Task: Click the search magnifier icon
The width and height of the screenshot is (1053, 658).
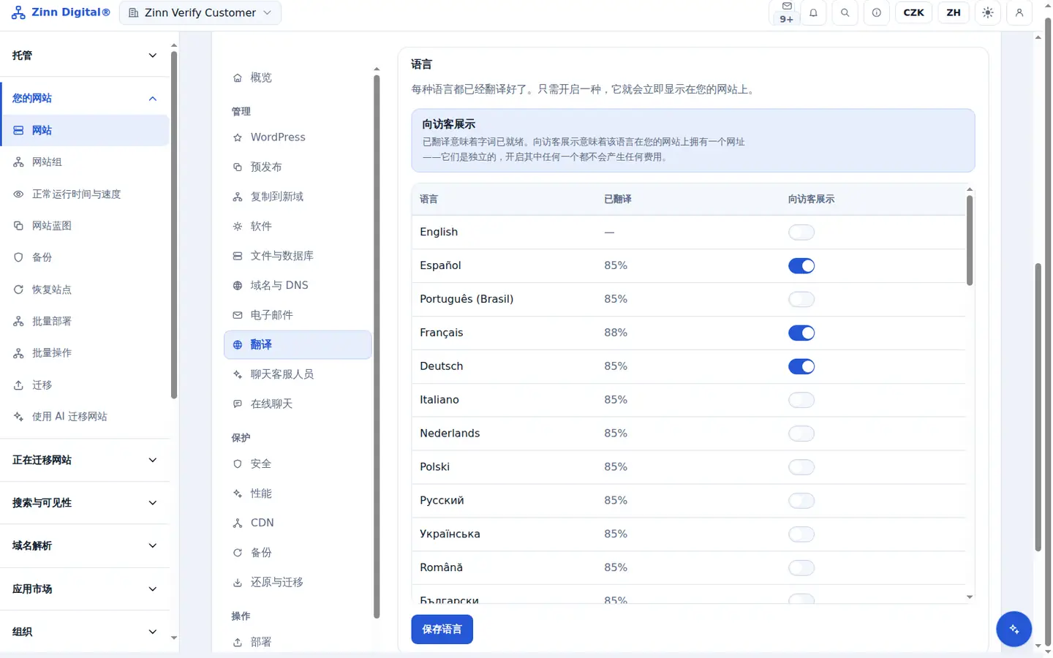Action: tap(845, 12)
